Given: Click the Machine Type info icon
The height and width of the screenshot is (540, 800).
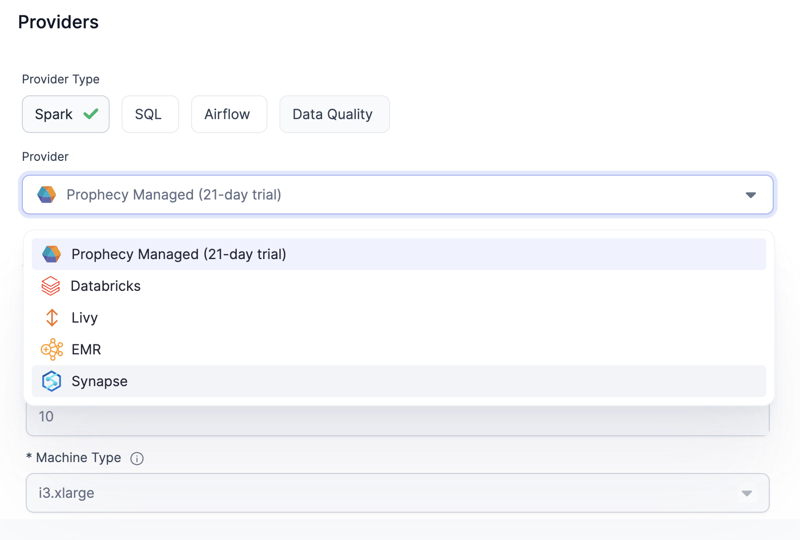Looking at the screenshot, I should [137, 459].
